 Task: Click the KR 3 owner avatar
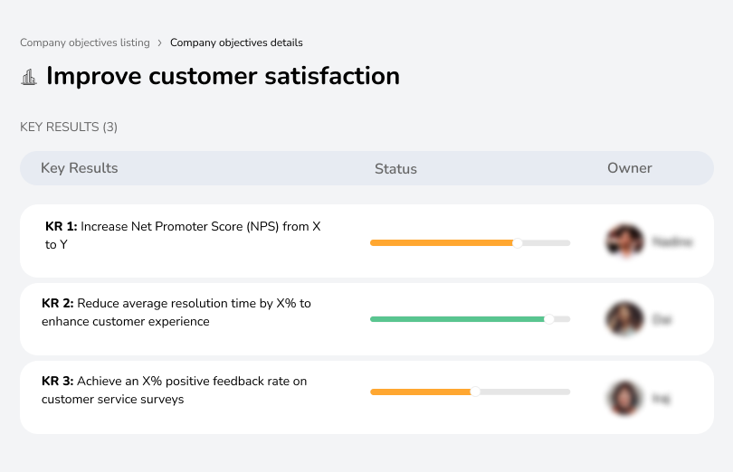624,398
